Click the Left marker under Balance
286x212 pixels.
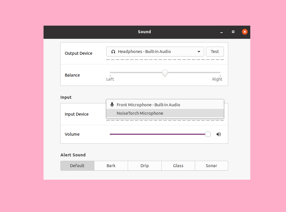pyautogui.click(x=110, y=79)
